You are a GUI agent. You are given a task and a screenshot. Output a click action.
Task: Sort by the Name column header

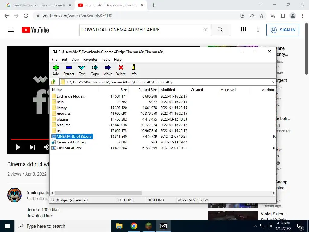75,89
